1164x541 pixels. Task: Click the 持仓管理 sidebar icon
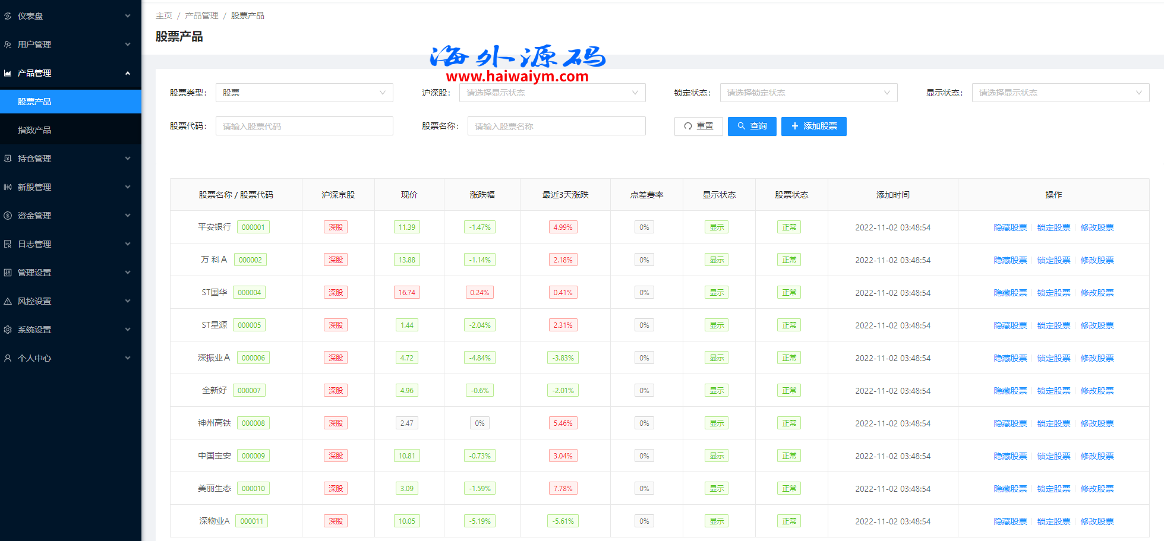8,159
